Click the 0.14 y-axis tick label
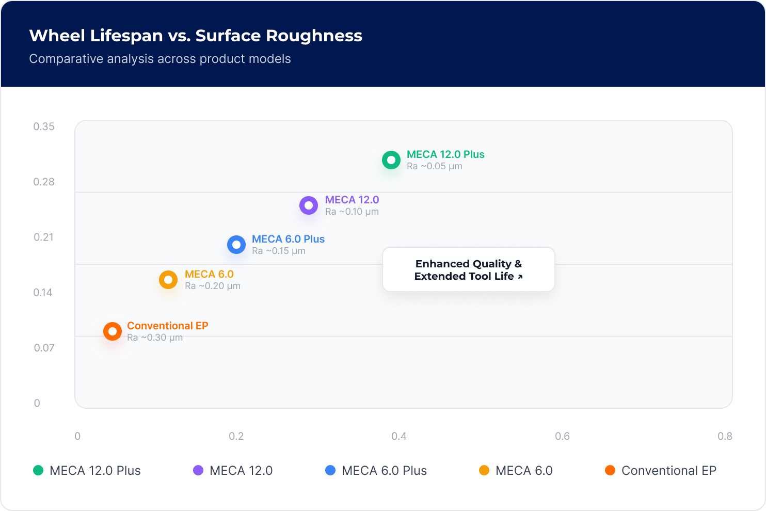The height and width of the screenshot is (511, 766). 43,293
